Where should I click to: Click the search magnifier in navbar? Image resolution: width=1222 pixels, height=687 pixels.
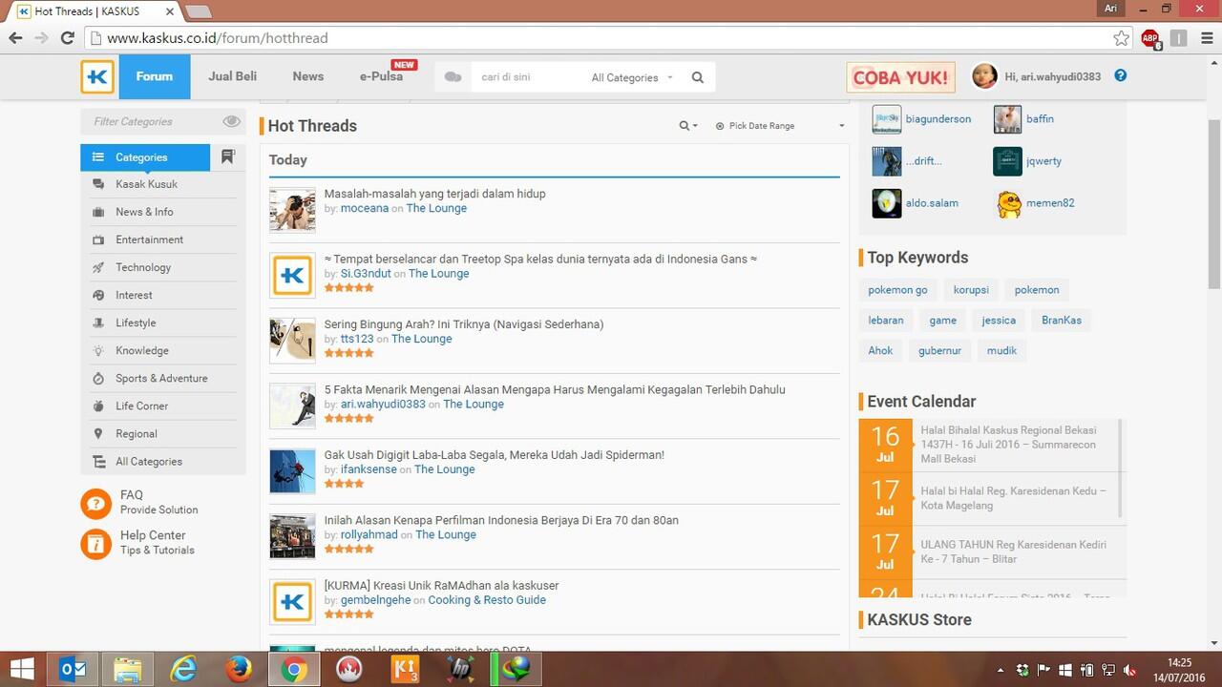pos(698,77)
